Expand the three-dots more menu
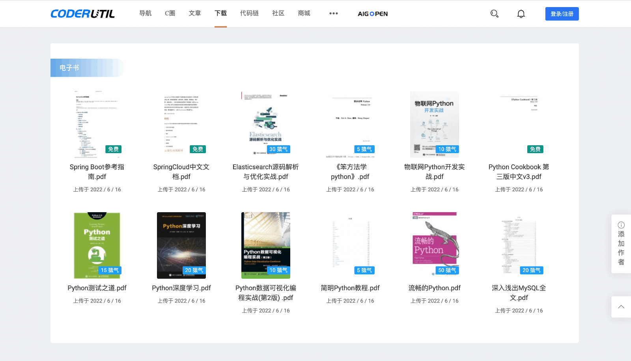This screenshot has width=631, height=361. 334,13
